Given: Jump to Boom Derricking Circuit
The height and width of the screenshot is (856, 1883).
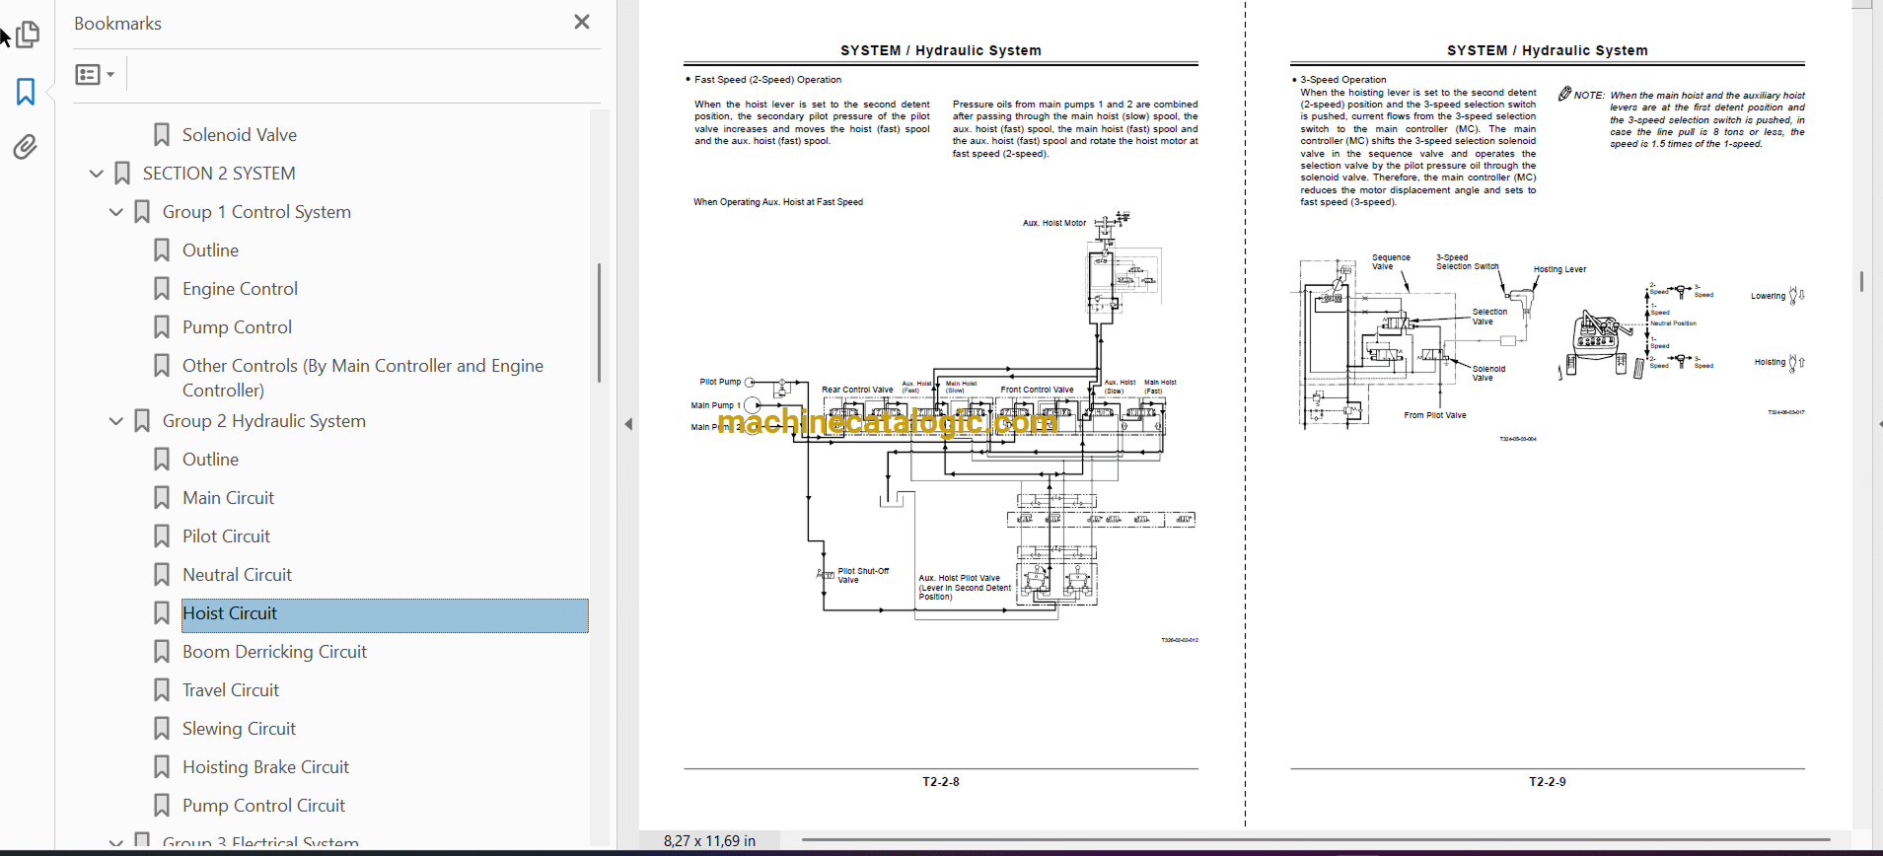Looking at the screenshot, I should click(274, 652).
